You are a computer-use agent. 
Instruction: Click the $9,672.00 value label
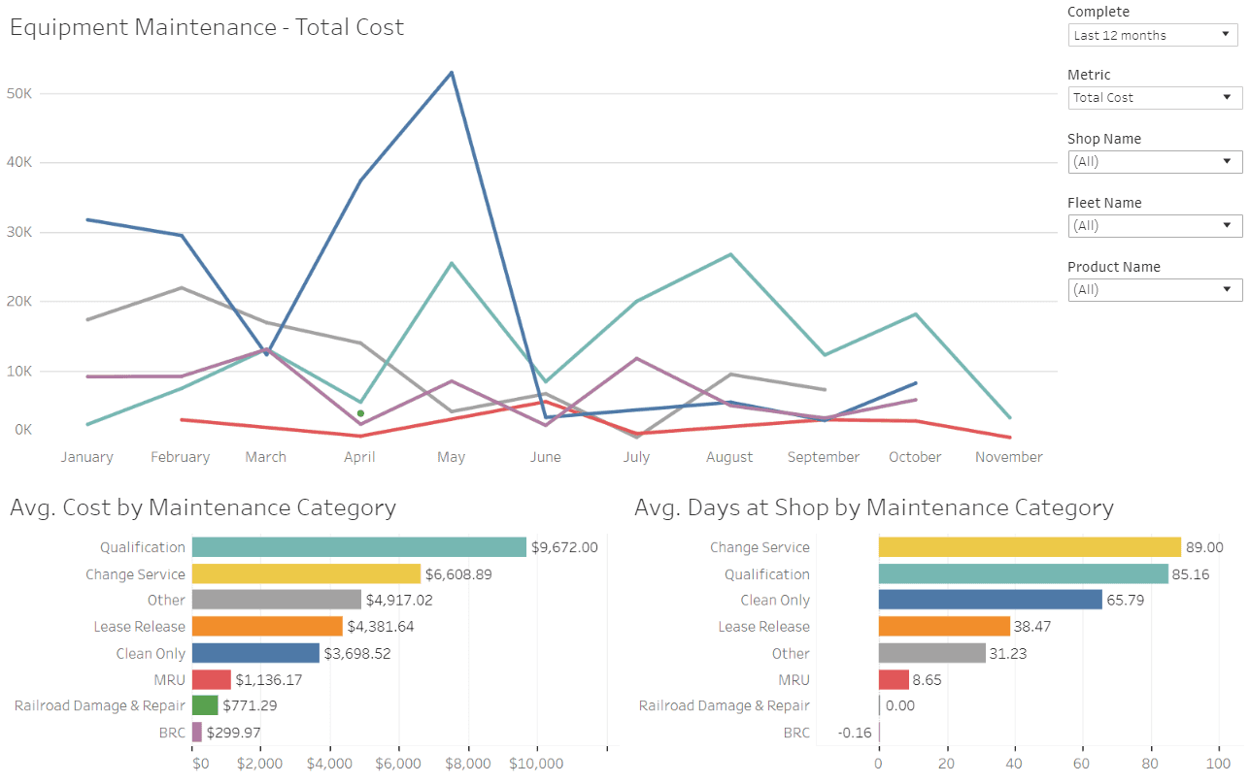point(561,546)
